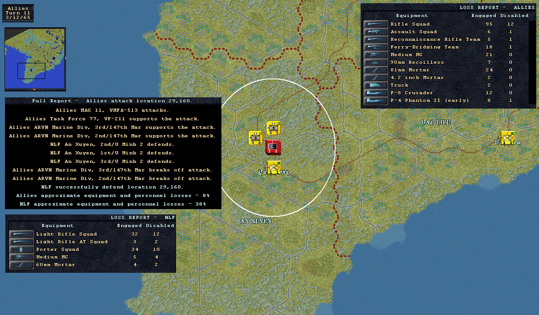Click the Assault Squad weapon icon
Viewport: 539px width, 315px height.
pos(376,32)
